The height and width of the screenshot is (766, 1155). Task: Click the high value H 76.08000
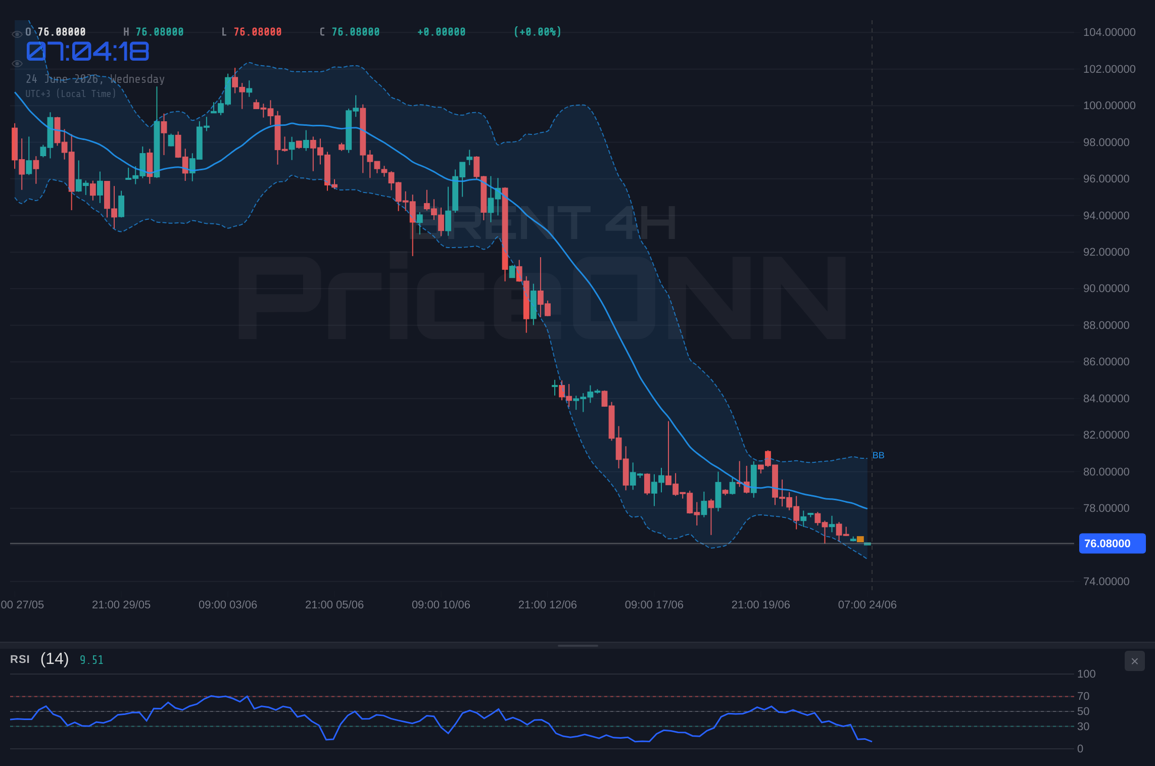(x=154, y=32)
